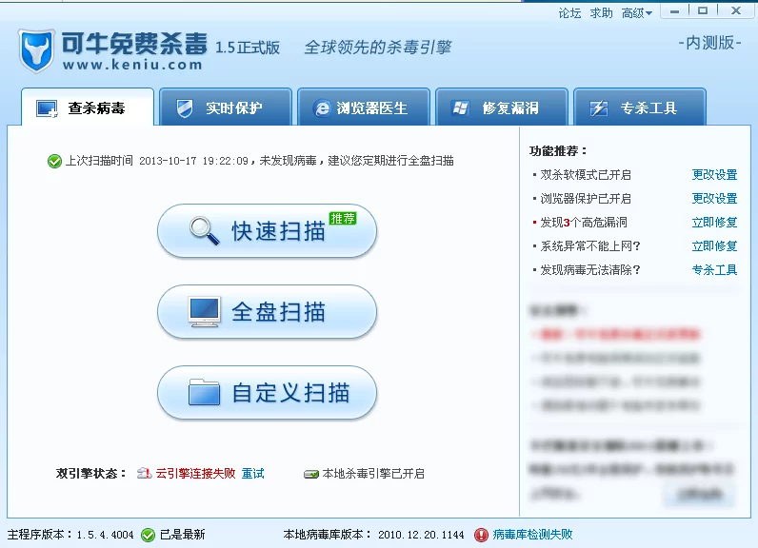The width and height of the screenshot is (758, 548).
Task: Click the cloud engine failure icon
Action: (144, 473)
